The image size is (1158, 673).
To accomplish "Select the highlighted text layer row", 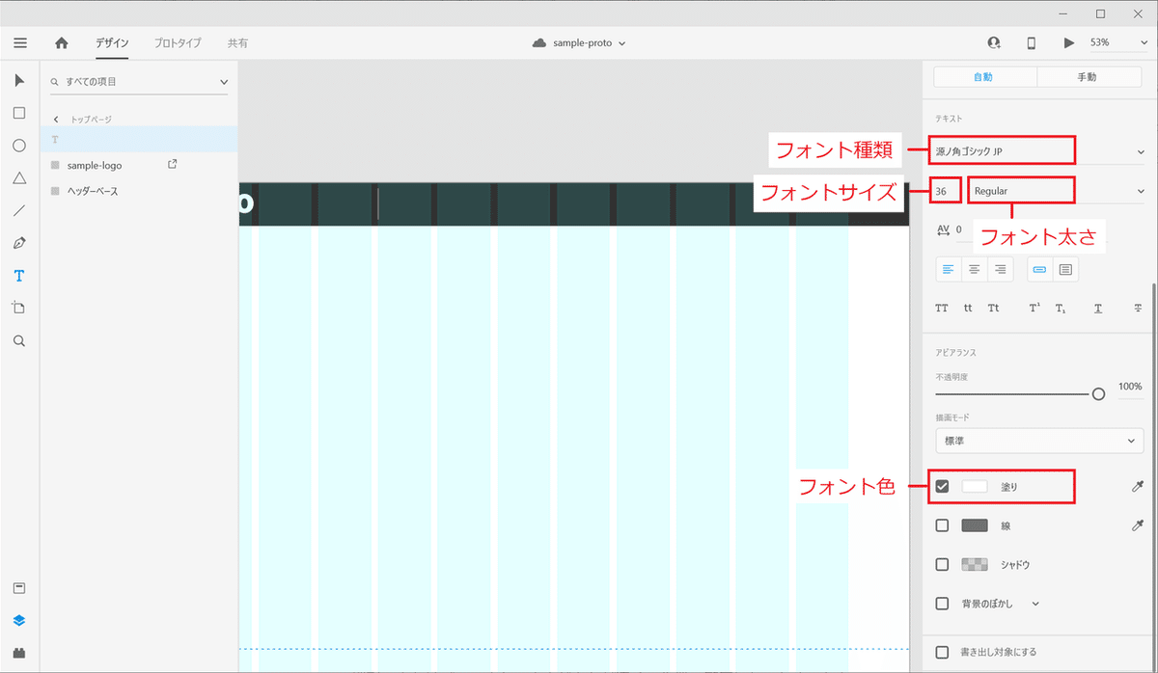I will tap(139, 139).
